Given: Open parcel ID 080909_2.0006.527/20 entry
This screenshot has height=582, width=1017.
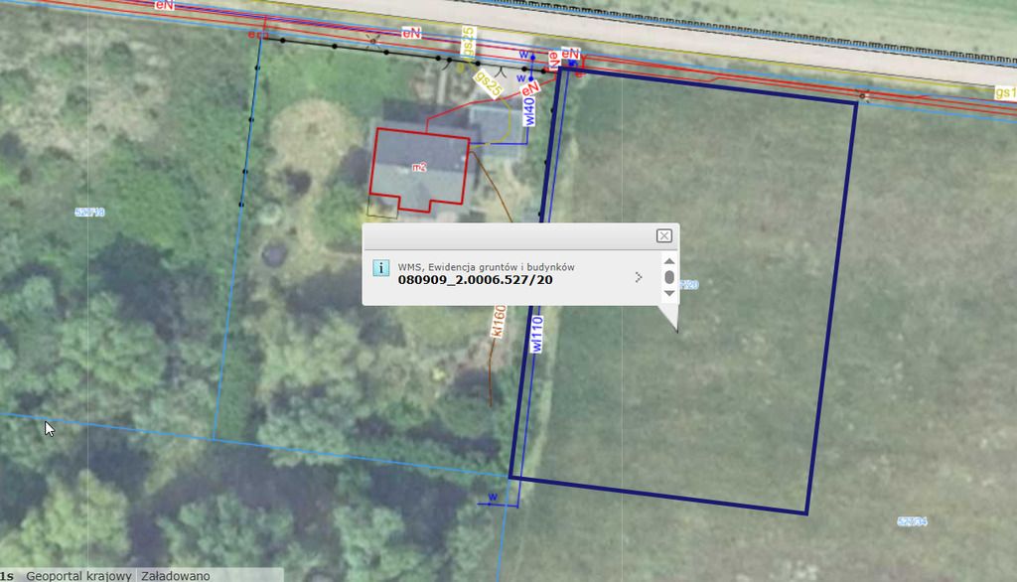Looking at the screenshot, I should pyautogui.click(x=475, y=280).
